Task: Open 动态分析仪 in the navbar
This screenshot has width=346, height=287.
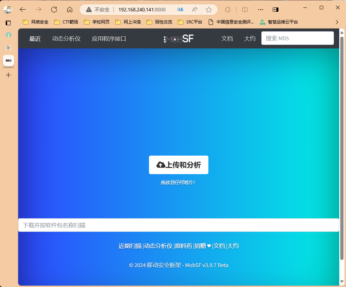Action: tap(66, 39)
